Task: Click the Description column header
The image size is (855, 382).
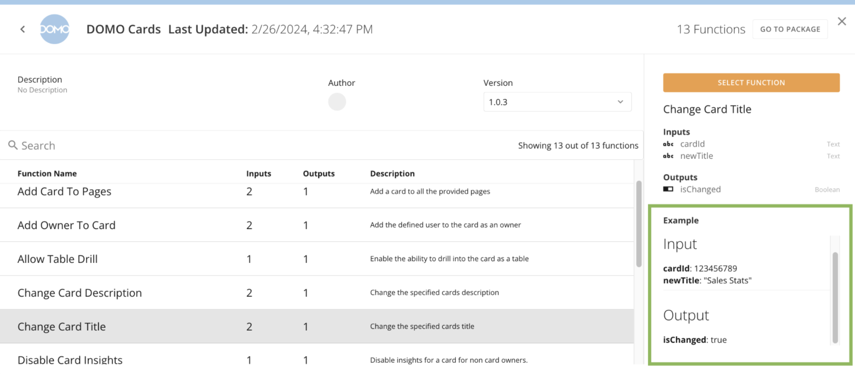Action: [x=392, y=174]
